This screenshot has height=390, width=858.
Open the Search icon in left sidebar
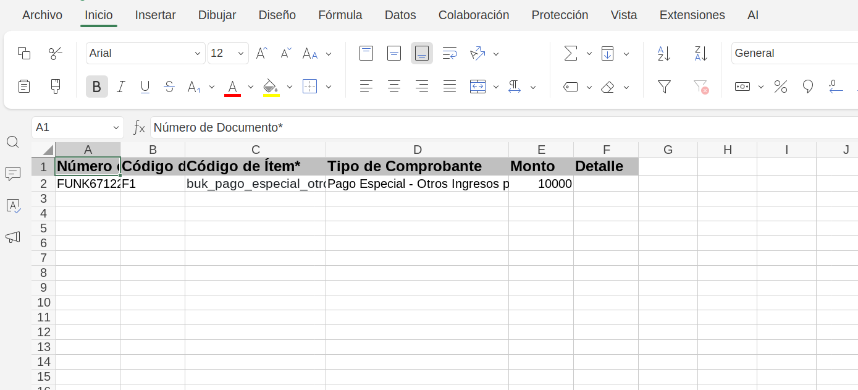click(13, 143)
